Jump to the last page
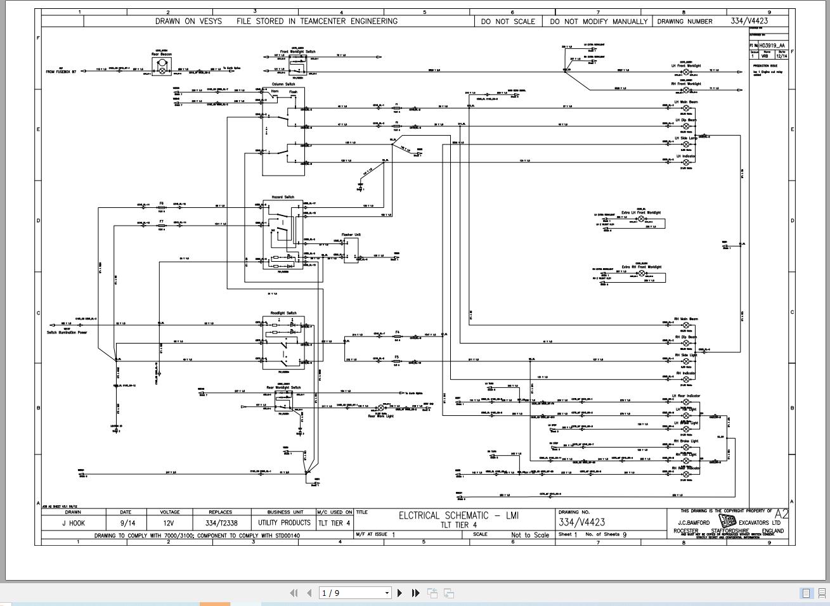 click(415, 593)
